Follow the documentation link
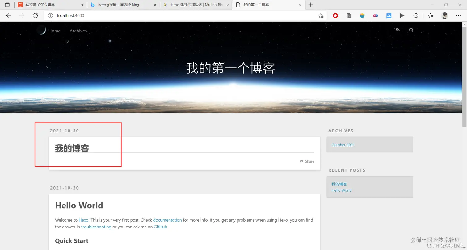467x250 pixels. (167, 220)
